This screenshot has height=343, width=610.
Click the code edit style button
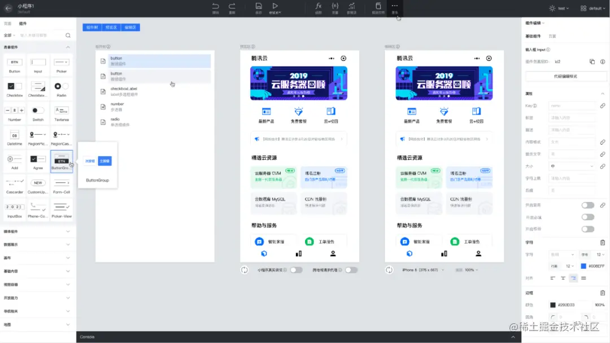click(565, 77)
